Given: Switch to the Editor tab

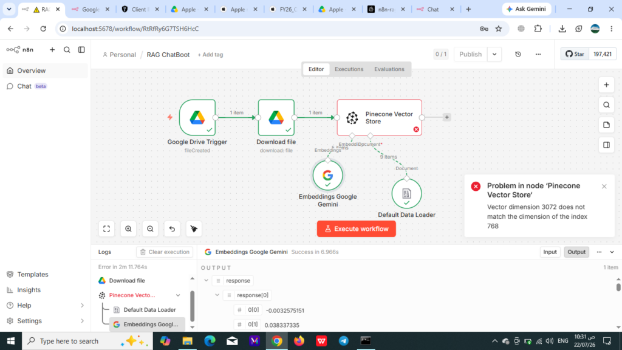Looking at the screenshot, I should pos(316,69).
